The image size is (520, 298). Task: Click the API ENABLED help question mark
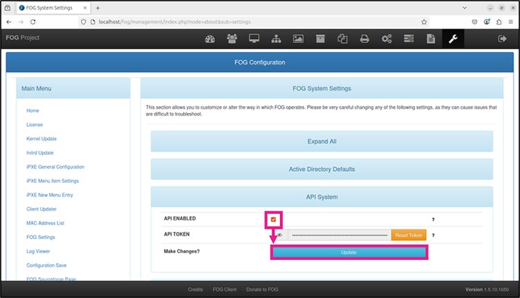click(433, 220)
